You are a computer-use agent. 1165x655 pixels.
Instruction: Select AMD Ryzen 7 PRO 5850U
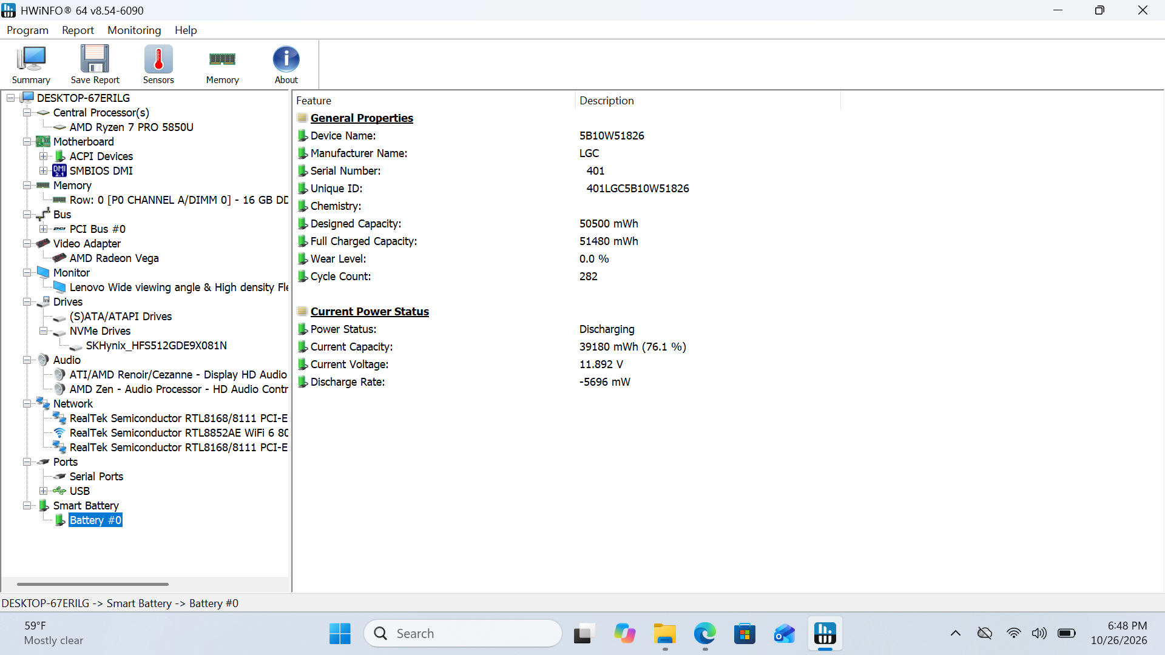point(131,127)
